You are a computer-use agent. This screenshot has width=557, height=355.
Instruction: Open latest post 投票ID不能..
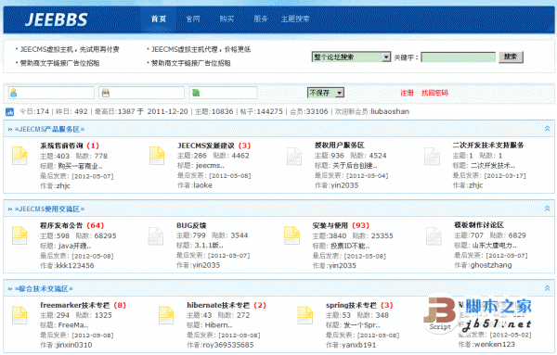coord(350,246)
